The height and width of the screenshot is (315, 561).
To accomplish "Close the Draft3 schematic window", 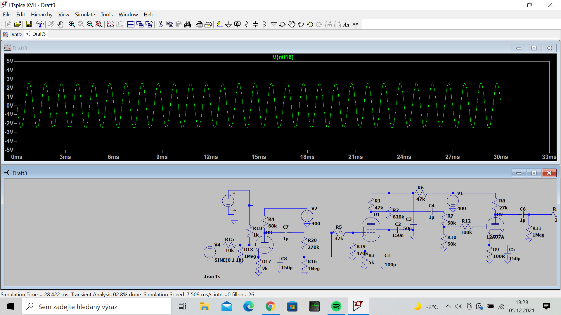I will click(x=549, y=173).
